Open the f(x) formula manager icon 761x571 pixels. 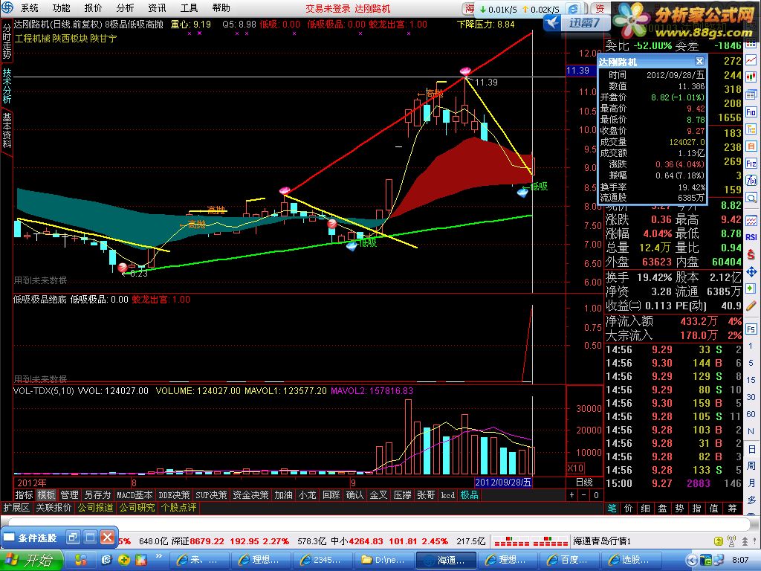tap(751, 181)
